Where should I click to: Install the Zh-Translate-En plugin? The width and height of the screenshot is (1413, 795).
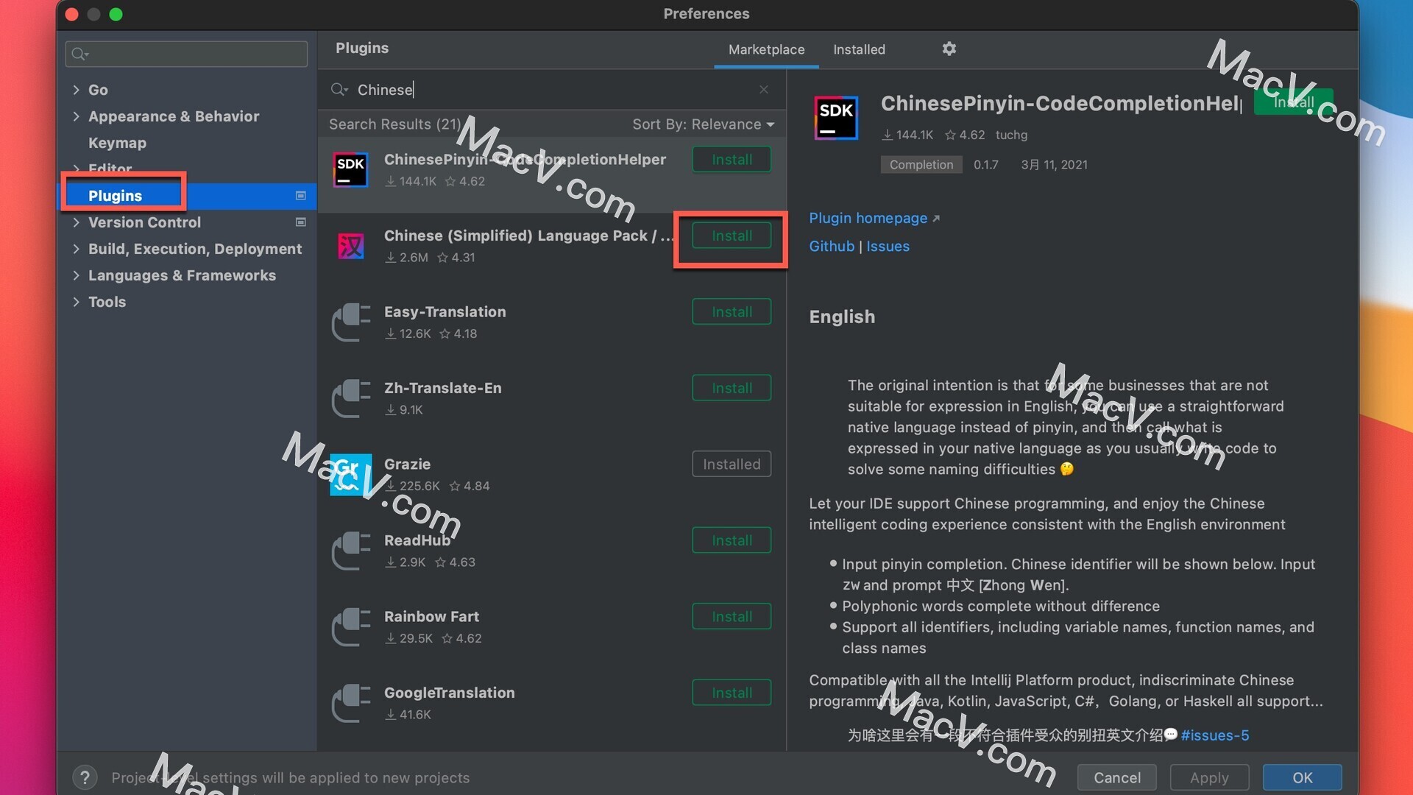coord(732,388)
